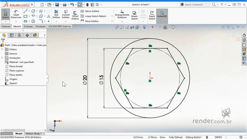Select the Ellipse sketch tool
The width and height of the screenshot is (247, 139).
tap(41, 16)
